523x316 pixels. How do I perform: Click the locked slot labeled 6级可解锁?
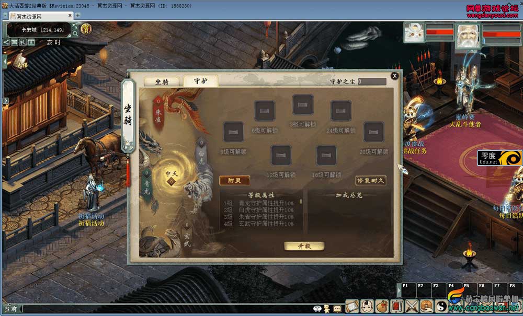pos(265,111)
